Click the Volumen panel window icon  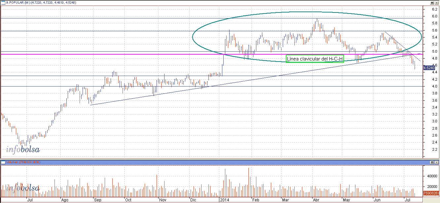point(3,162)
